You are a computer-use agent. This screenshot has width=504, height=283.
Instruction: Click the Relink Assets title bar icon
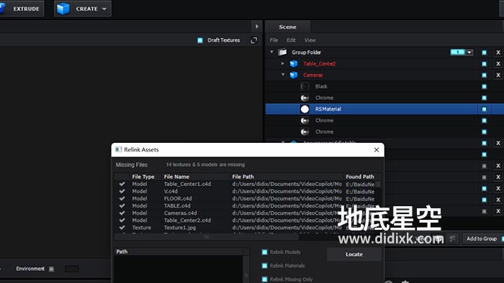pos(119,149)
